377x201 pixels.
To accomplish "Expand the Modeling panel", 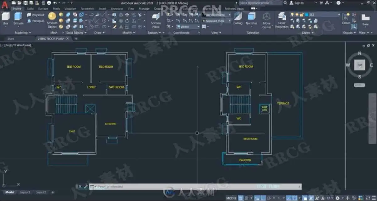I will (23, 33).
